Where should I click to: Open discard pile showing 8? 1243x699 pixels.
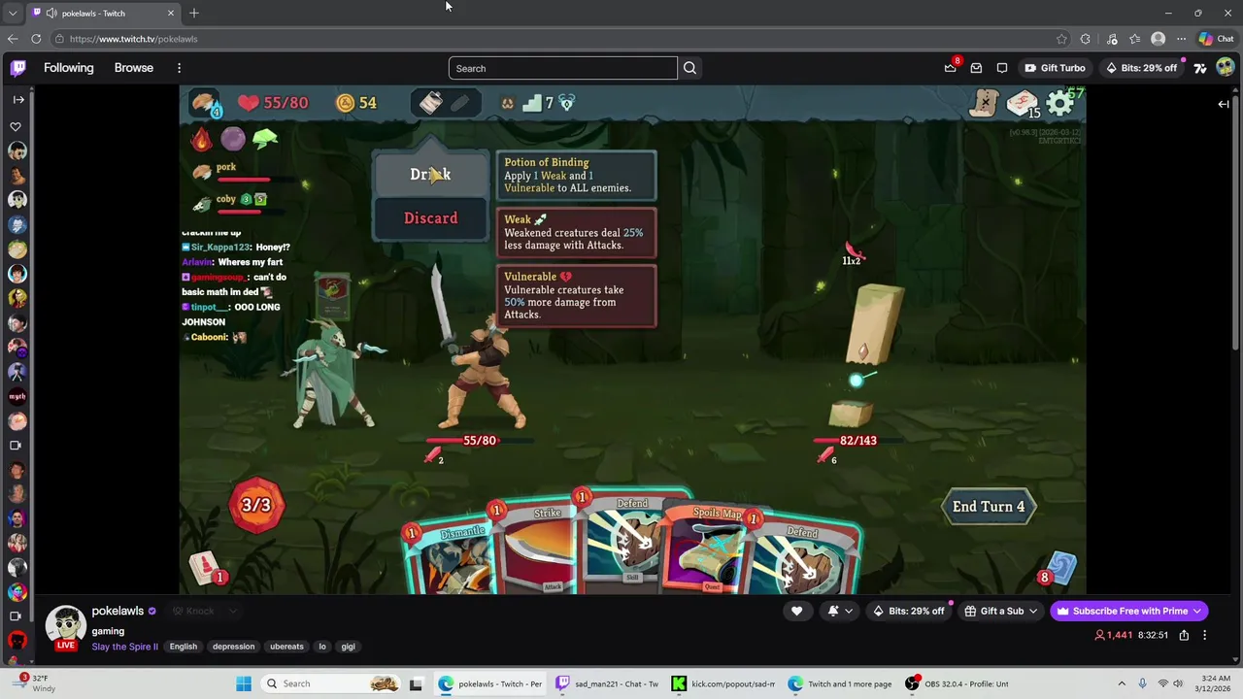pos(1059,570)
